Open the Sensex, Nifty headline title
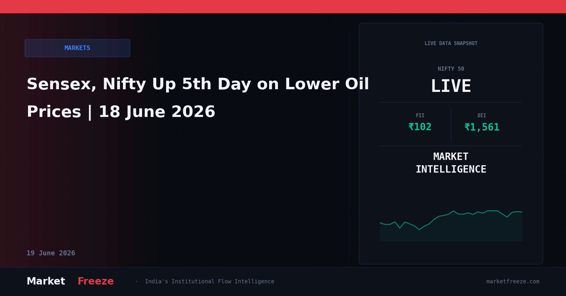This screenshot has height=296, width=566. coord(198,98)
